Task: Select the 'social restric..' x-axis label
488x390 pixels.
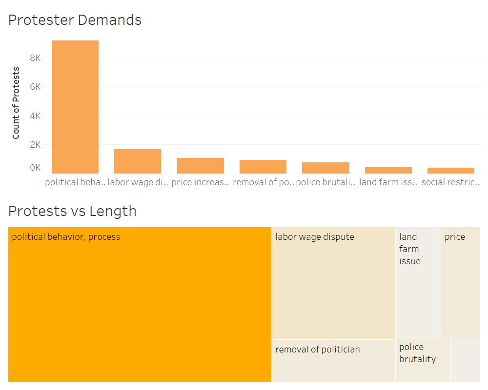Action: tap(451, 182)
